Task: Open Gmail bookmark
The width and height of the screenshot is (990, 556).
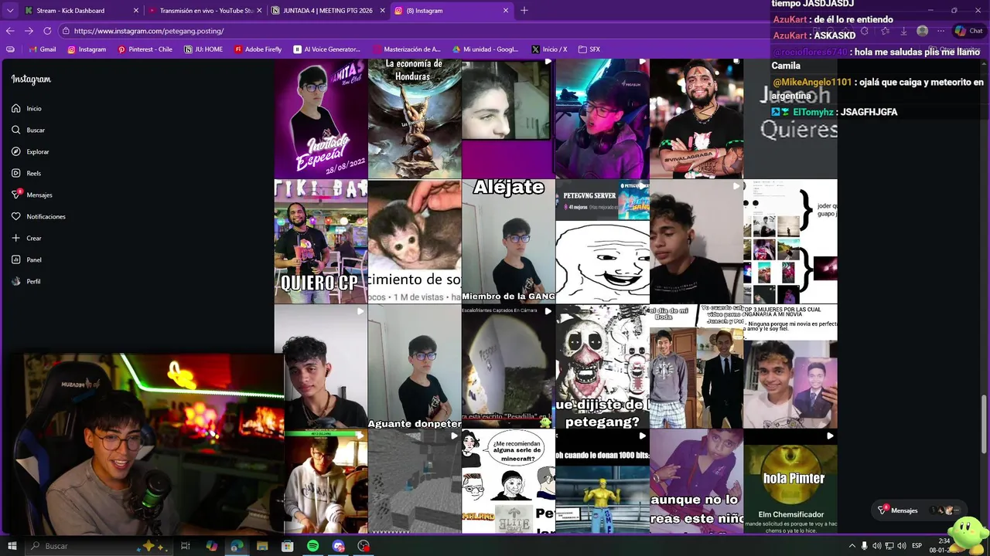Action: coord(42,49)
